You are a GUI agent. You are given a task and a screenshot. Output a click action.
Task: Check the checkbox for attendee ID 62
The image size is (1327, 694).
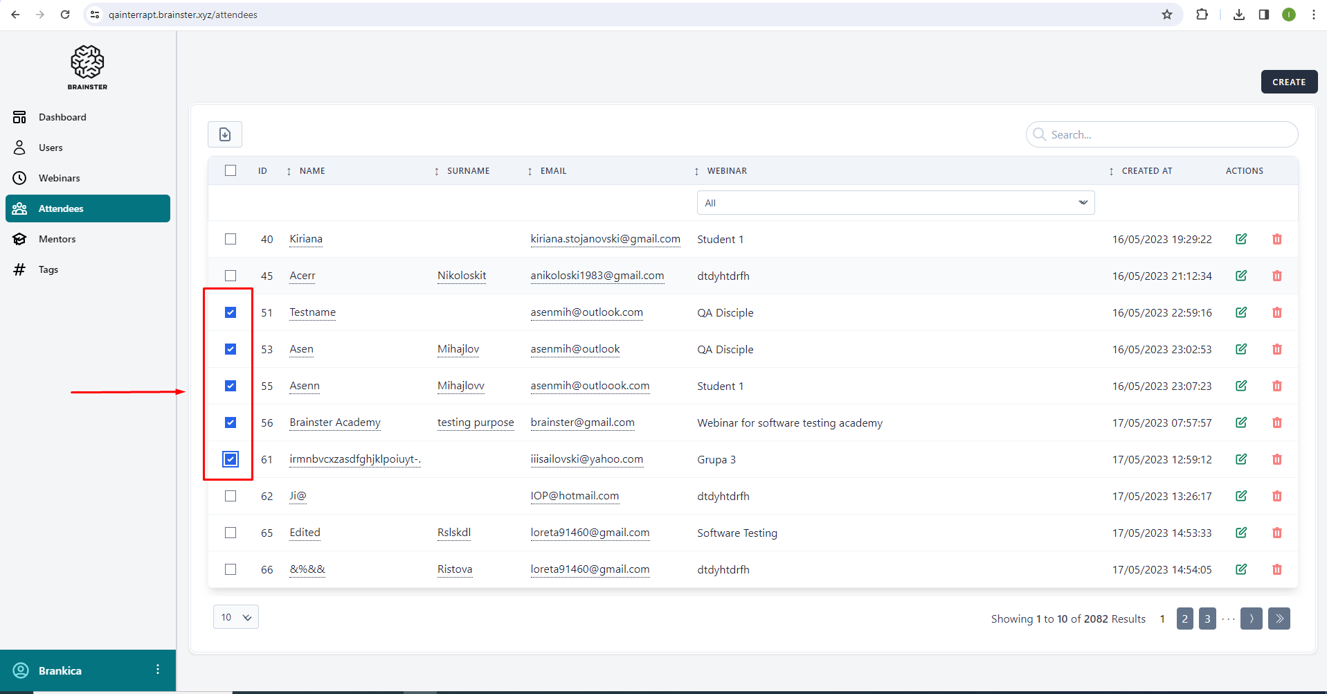[x=231, y=496]
